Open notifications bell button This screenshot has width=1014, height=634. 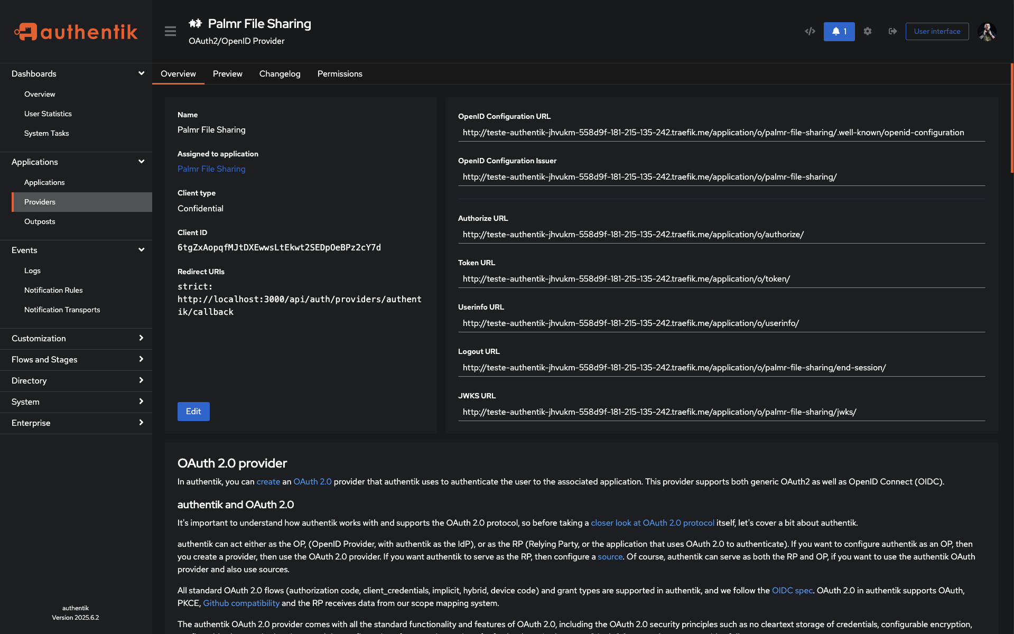pos(839,32)
